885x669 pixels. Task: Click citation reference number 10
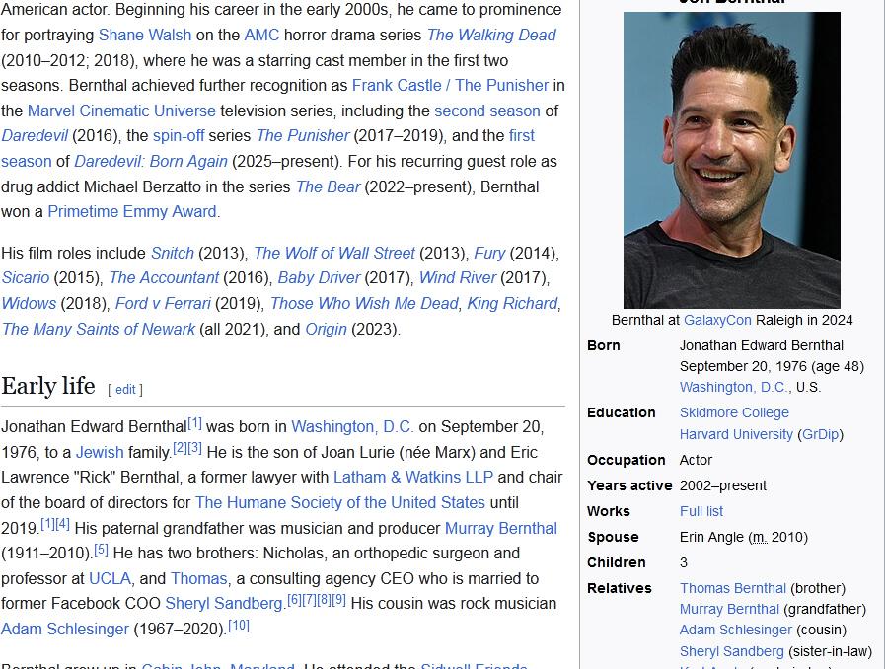pos(239,626)
